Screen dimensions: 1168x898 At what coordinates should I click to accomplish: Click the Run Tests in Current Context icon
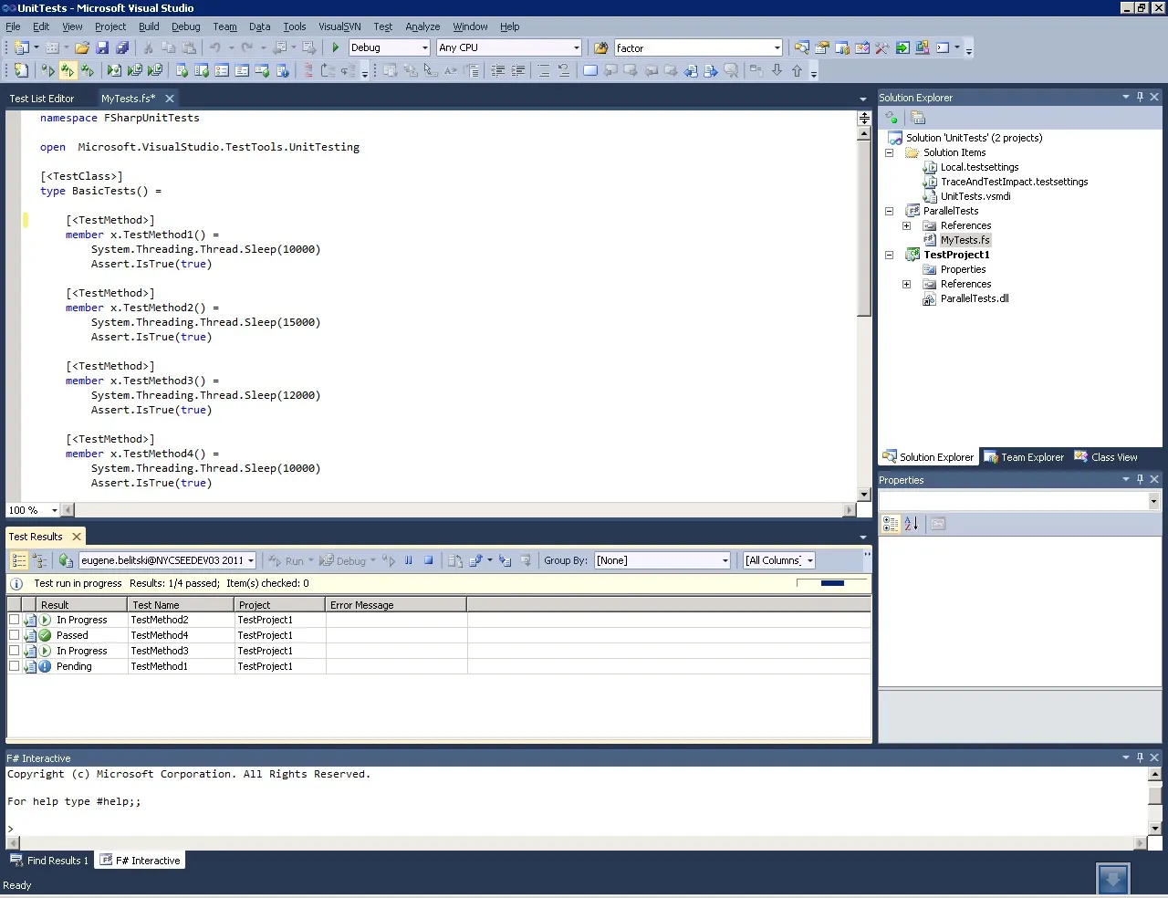click(x=47, y=70)
